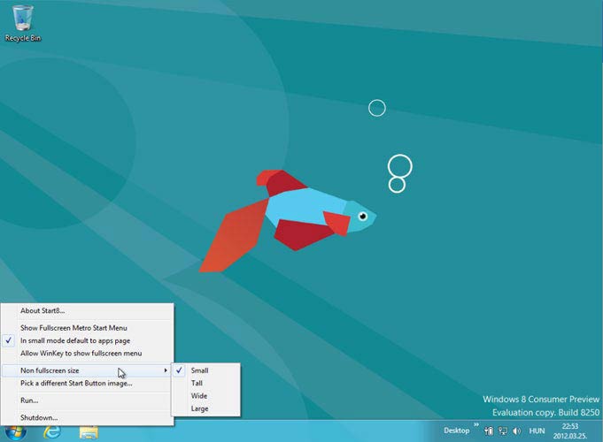Click the HUN language indicator
603x442 pixels.
(538, 431)
